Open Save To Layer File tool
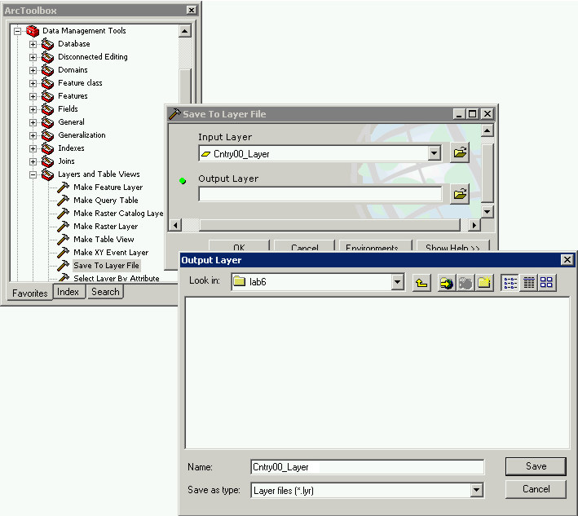The image size is (578, 516). pos(106,266)
